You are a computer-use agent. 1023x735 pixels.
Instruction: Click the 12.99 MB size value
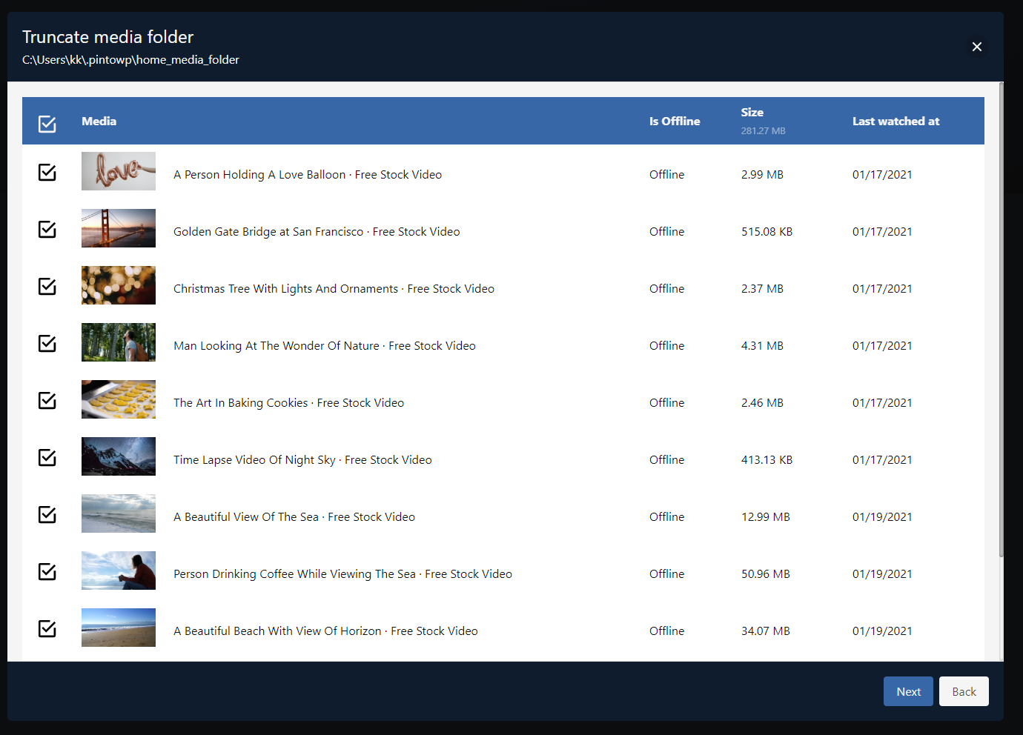pyautogui.click(x=766, y=517)
